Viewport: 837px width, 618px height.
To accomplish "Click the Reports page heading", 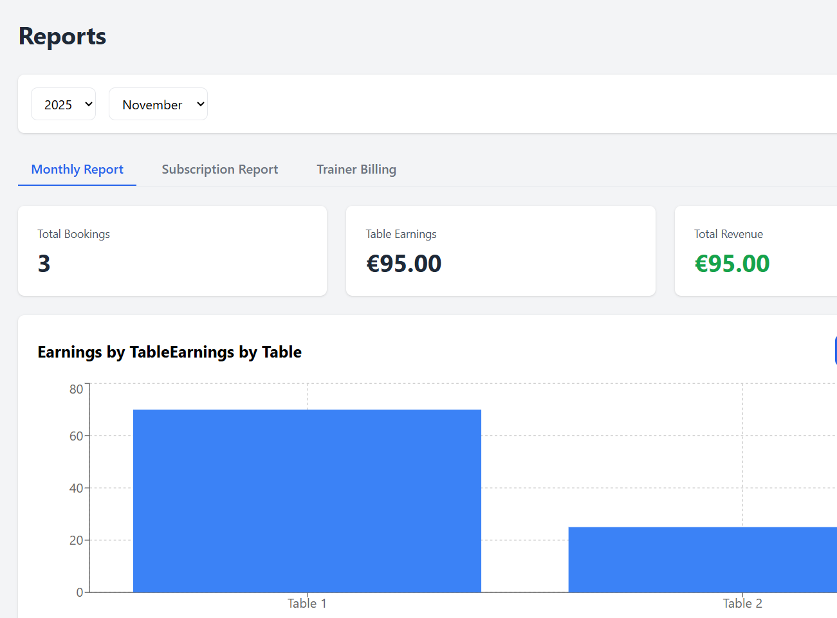I will pyautogui.click(x=62, y=36).
